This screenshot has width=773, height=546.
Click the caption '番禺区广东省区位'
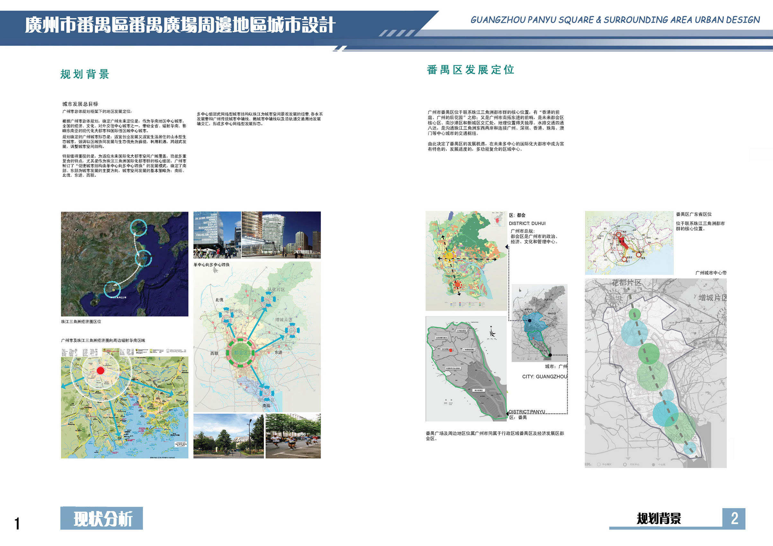[694, 214]
